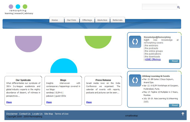Switch to the Referrals tab
Viewport: 190px width, 122px height.
(118, 20)
